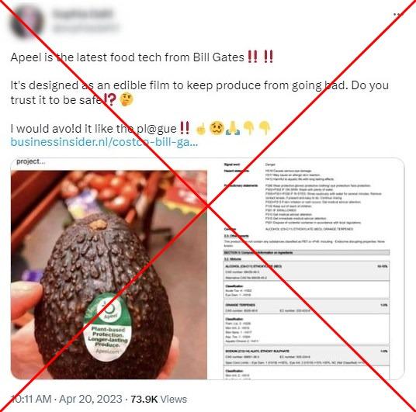Viewport: 416px width, 412px height.
Task: Click the Apeel sticker on the avocado
Action: (x=108, y=327)
